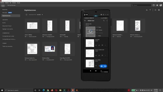Share the acta U. Militar phone scan
This screenshot has width=163, height=92.
tap(96, 66)
